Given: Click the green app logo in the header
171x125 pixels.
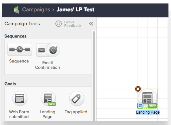Looking at the screenshot, I should pos(16,10).
